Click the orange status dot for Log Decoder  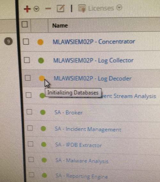point(42,79)
